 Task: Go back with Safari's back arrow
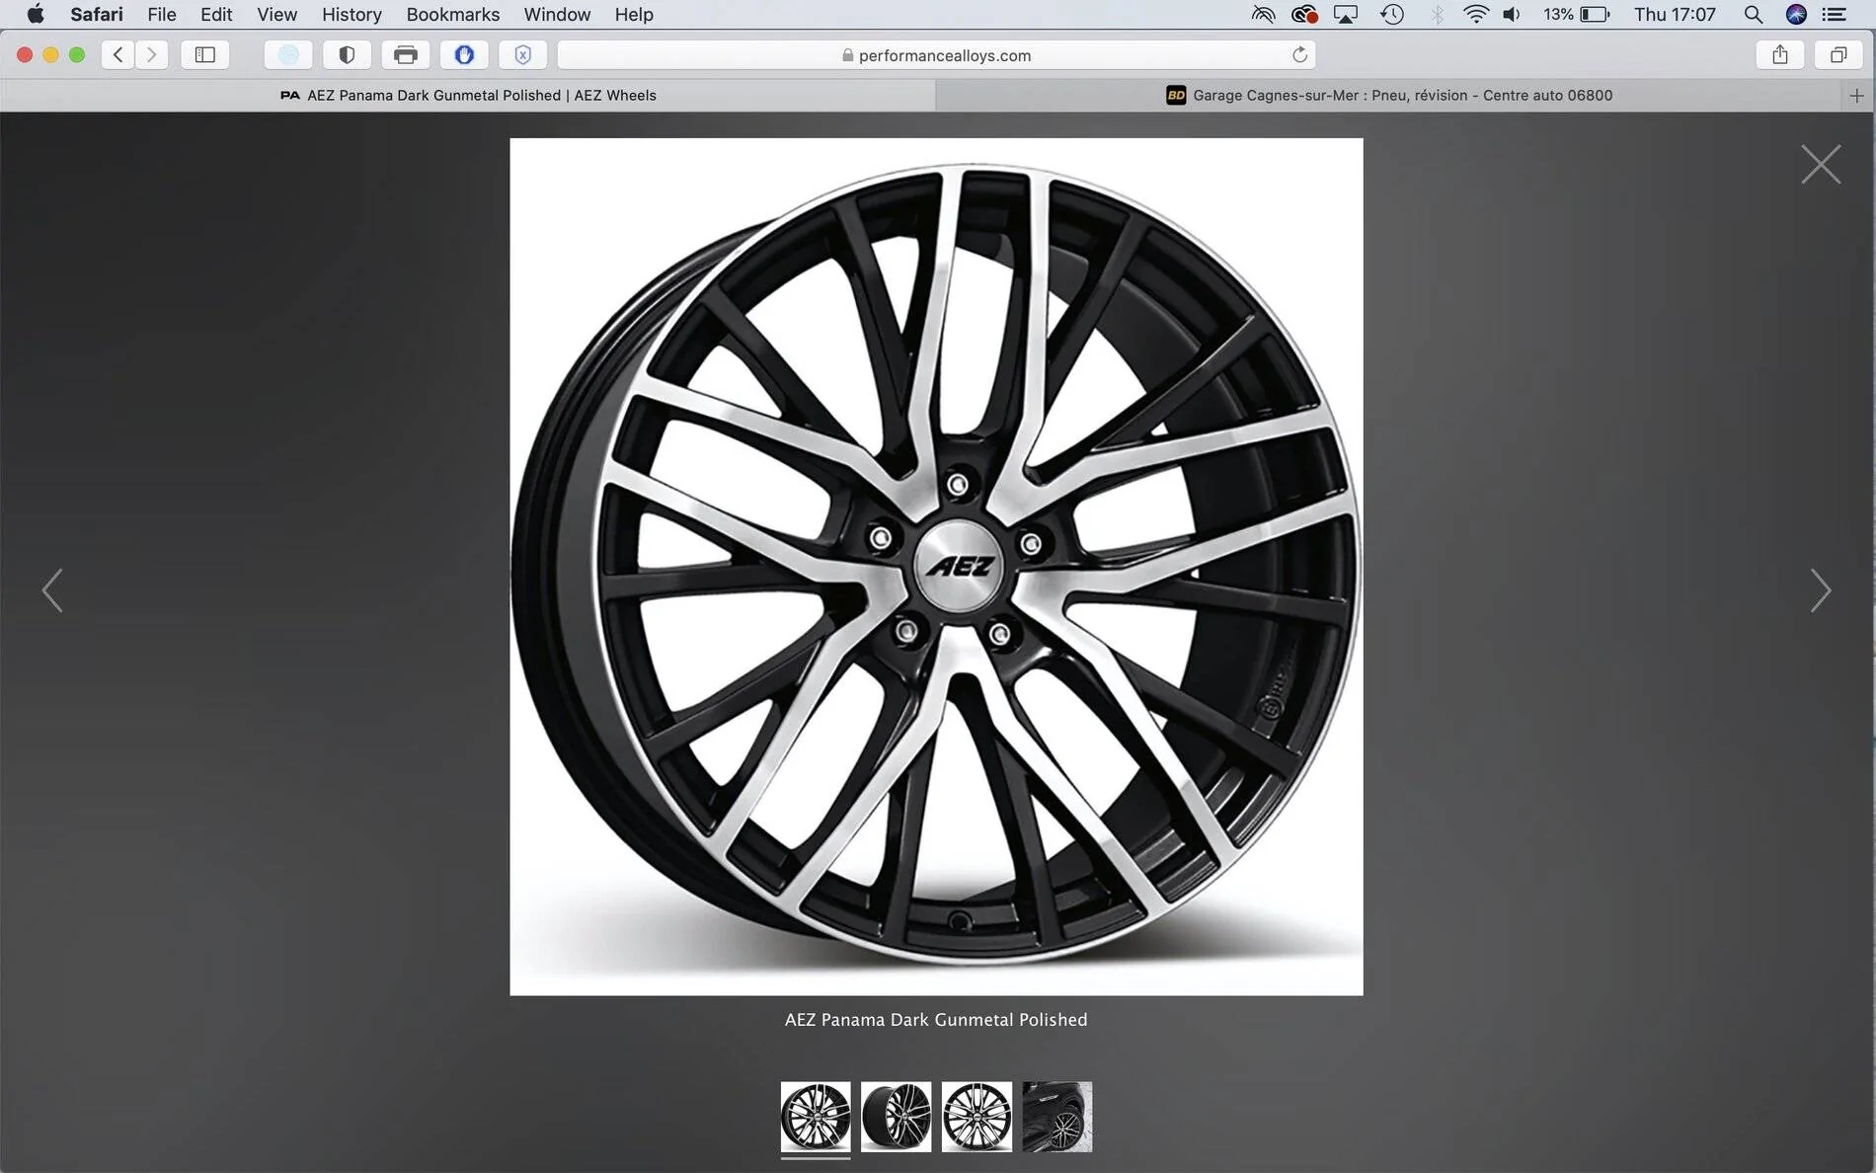(x=118, y=55)
